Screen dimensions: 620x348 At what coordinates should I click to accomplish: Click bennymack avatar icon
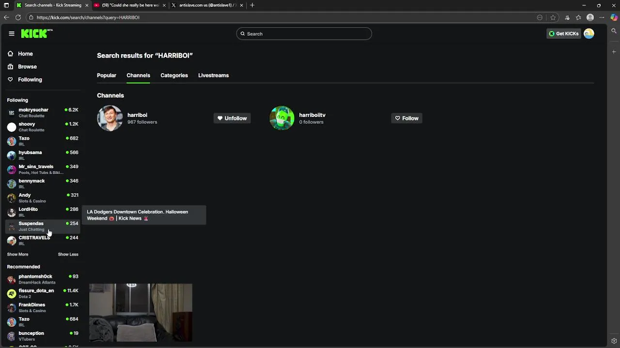click(12, 184)
